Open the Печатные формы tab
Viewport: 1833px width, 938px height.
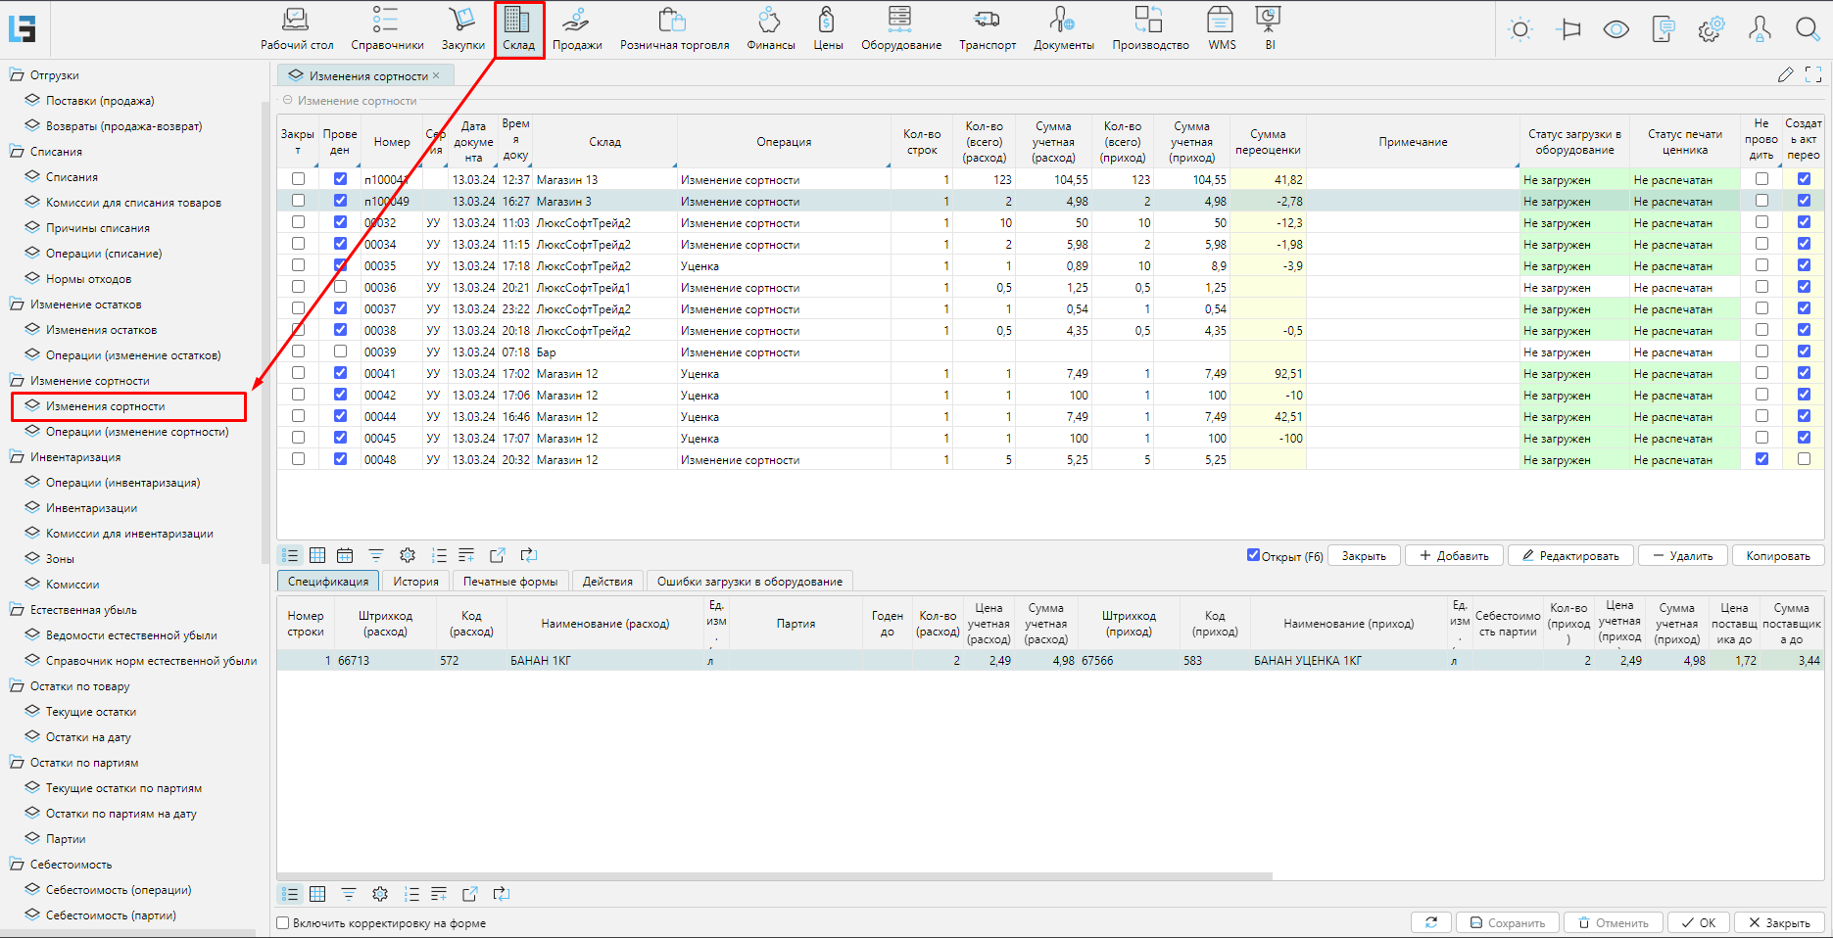(x=509, y=581)
